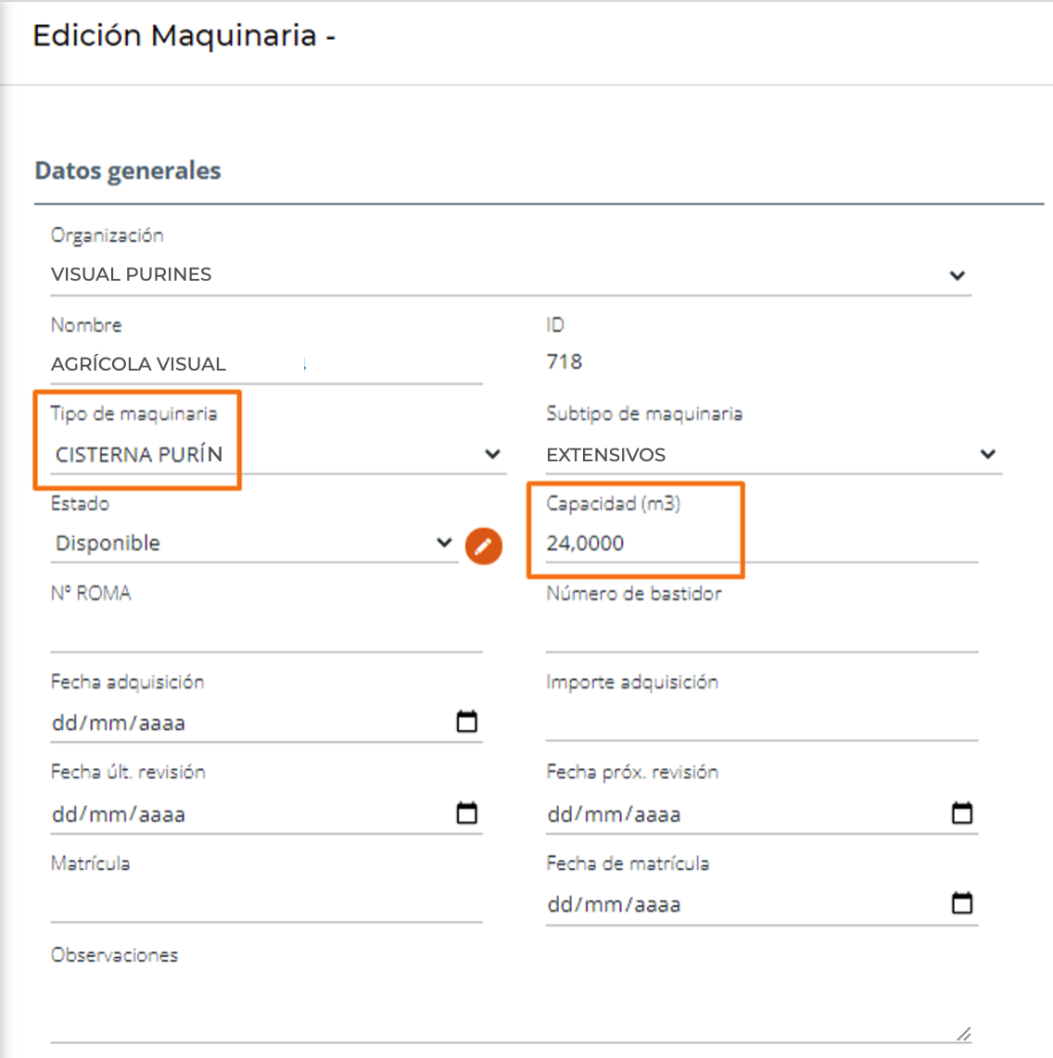Open the Fecha últ. revisión calendar picker
This screenshot has width=1053, height=1058.
pyautogui.click(x=467, y=813)
